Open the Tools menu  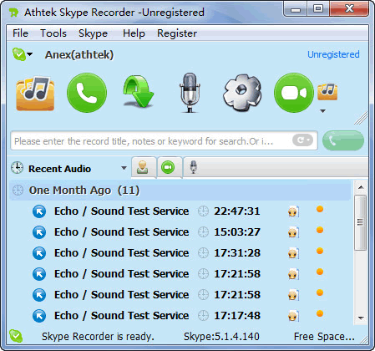pyautogui.click(x=53, y=33)
